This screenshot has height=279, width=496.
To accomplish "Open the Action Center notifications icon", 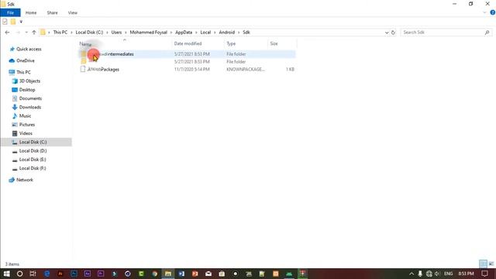I will pos(484,274).
